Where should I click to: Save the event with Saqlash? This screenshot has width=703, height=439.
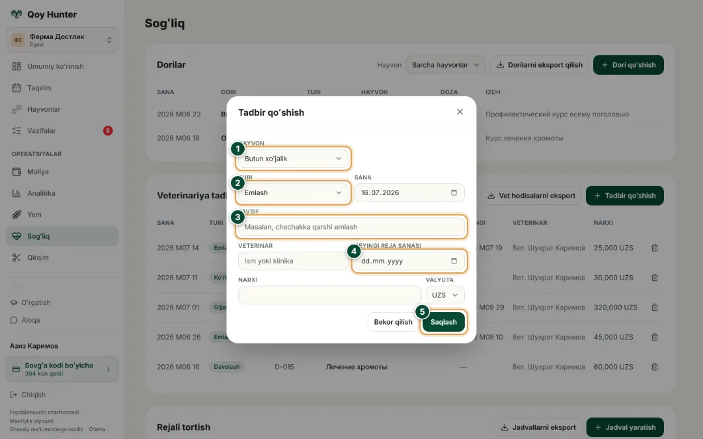[x=443, y=322]
